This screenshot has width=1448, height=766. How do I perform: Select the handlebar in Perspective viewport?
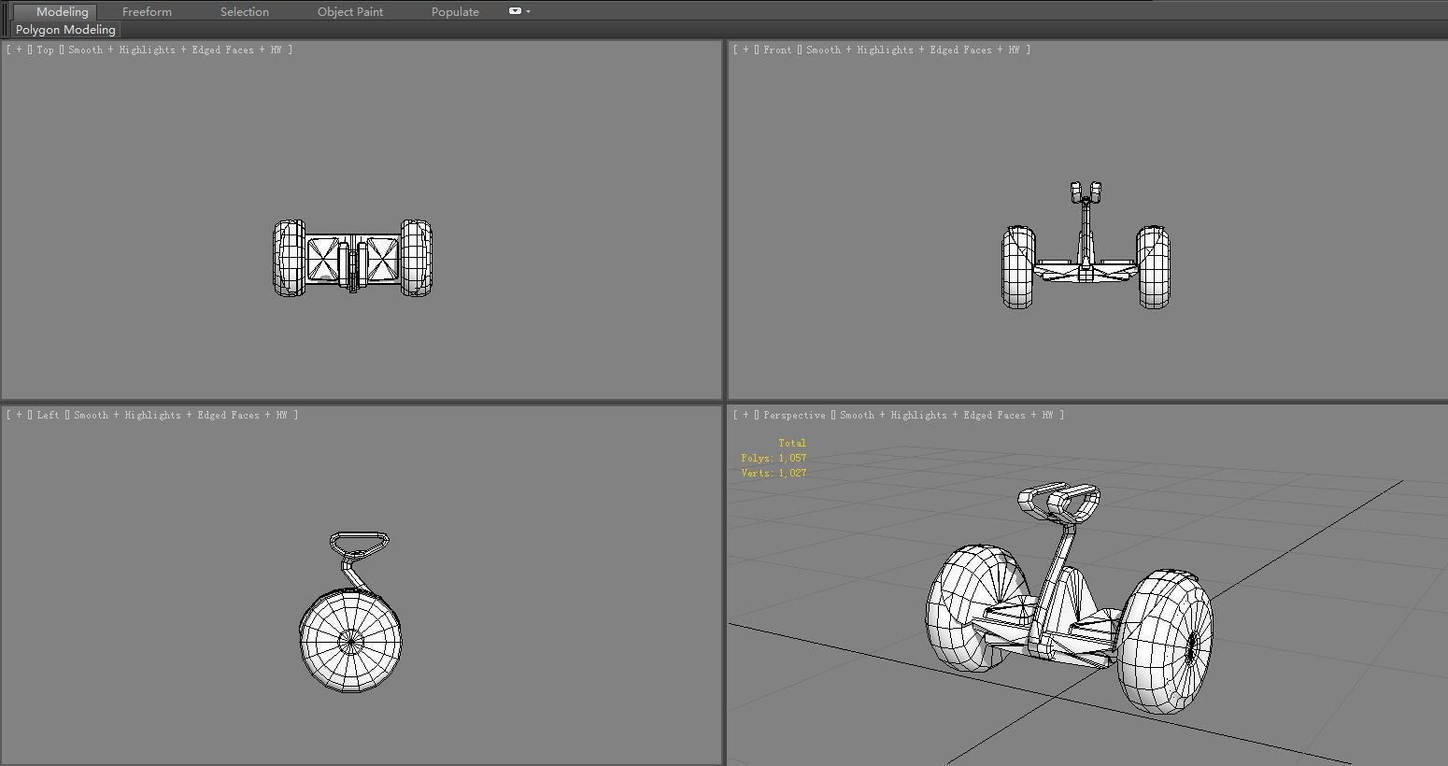(x=1058, y=502)
